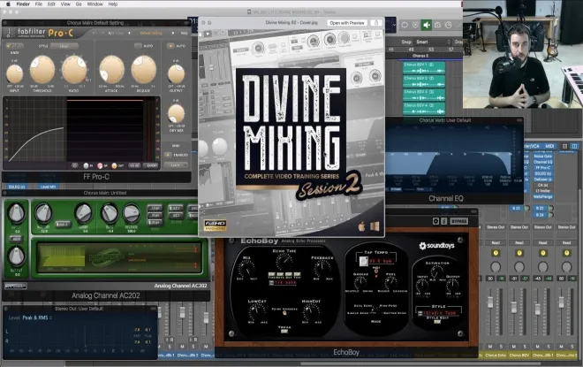Open the Pro-C Style dropdown
Image resolution: width=583 pixels, height=367 pixels.
click(64, 46)
